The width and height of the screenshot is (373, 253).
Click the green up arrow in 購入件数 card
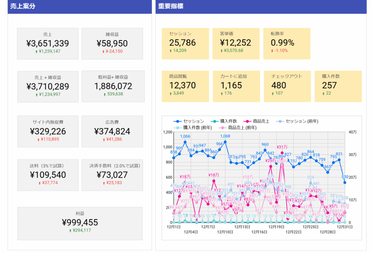point(323,94)
